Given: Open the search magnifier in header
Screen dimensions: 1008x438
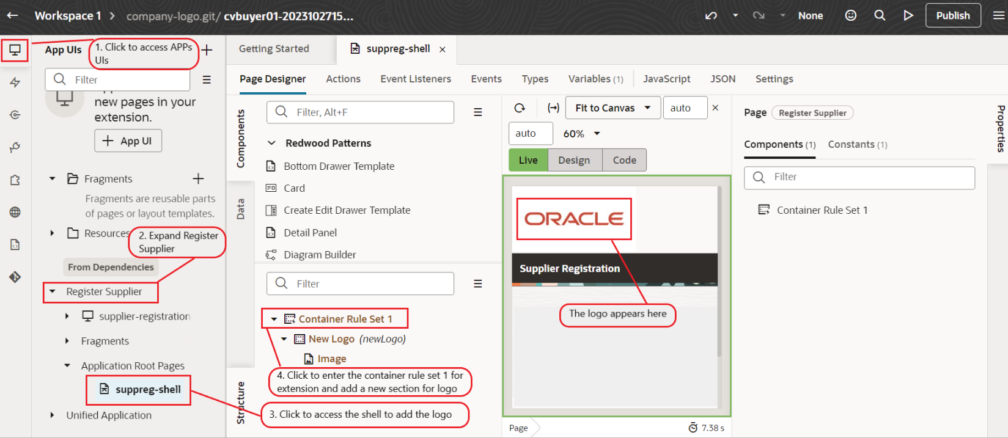Looking at the screenshot, I should coord(880,15).
